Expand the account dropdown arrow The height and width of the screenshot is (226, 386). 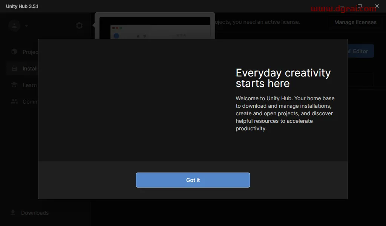pyautogui.click(x=26, y=26)
